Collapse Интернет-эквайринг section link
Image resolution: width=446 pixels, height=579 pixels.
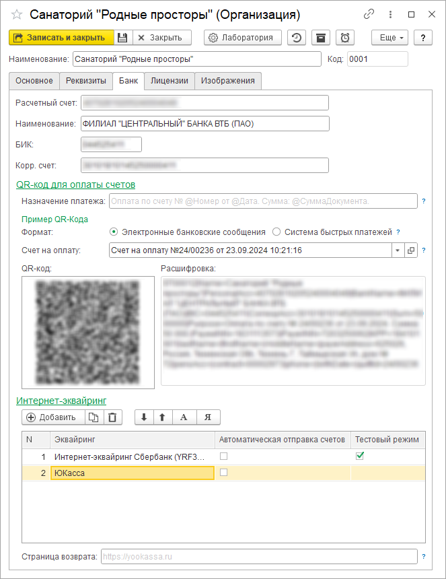(x=61, y=401)
